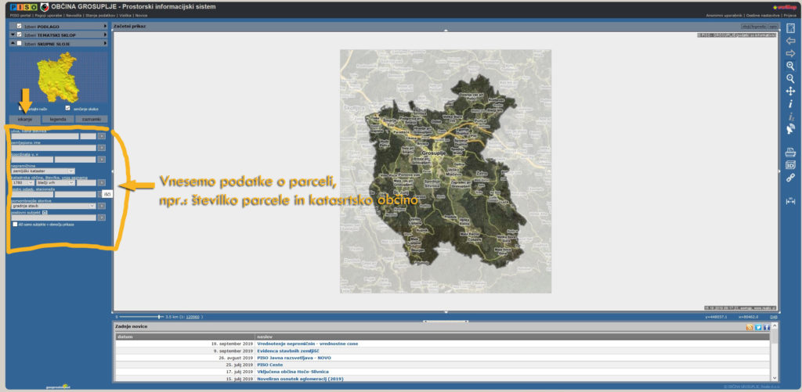
Task: Click the zoom in magnifier tool
Action: (x=790, y=66)
